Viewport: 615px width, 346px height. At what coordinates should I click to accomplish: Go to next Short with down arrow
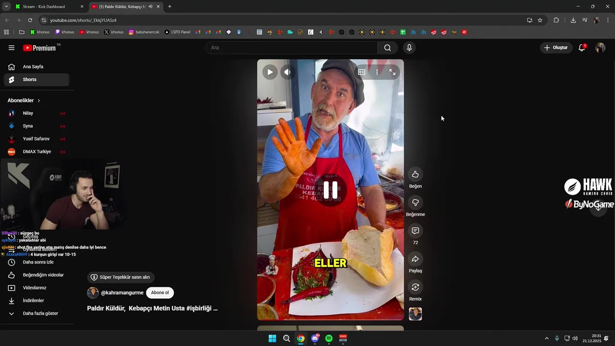coord(598,207)
